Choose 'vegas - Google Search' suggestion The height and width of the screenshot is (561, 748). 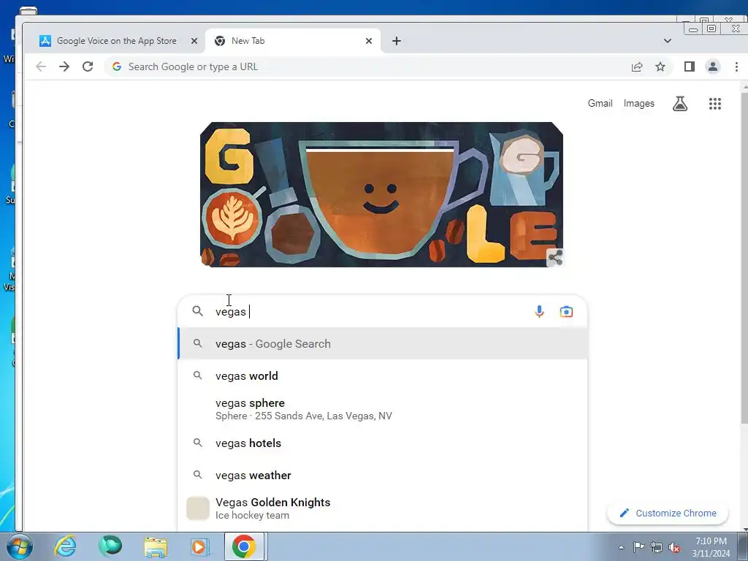pos(383,343)
